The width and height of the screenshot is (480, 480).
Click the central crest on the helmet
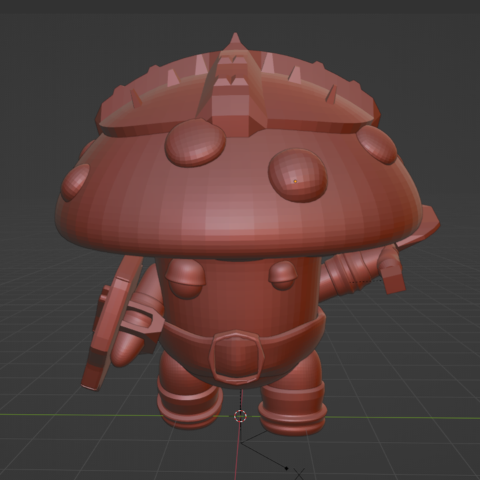point(233,93)
